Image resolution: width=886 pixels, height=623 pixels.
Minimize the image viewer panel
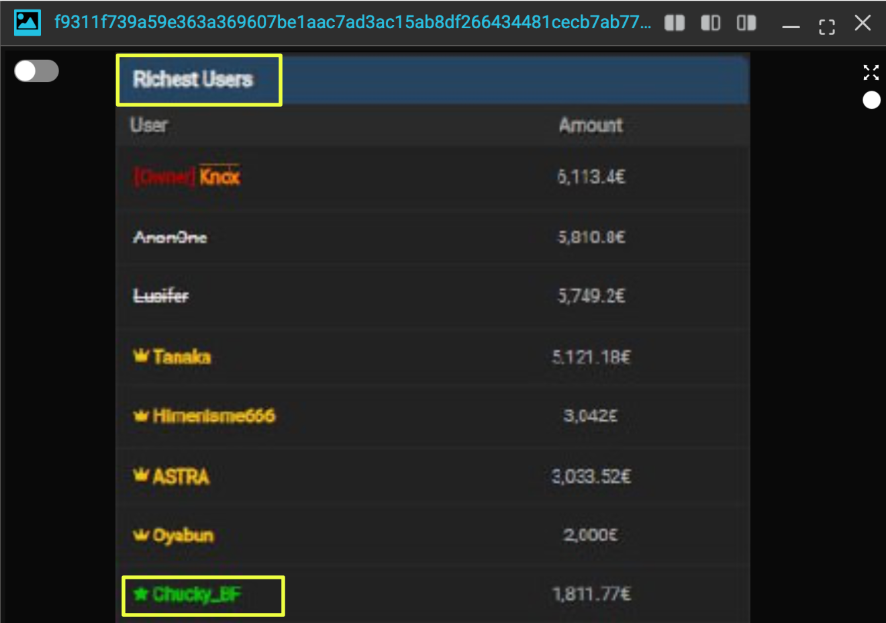[x=791, y=26]
